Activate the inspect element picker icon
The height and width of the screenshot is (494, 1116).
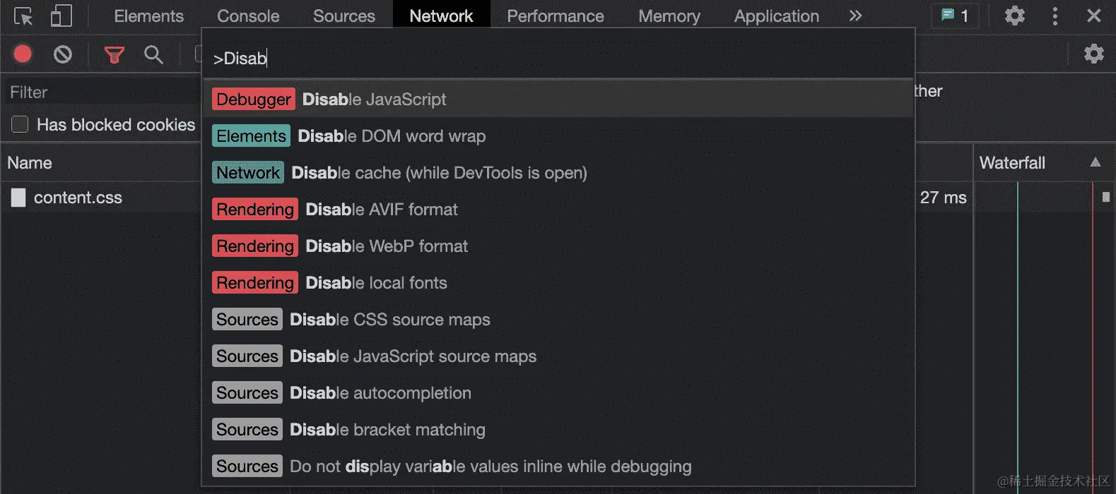click(x=23, y=16)
